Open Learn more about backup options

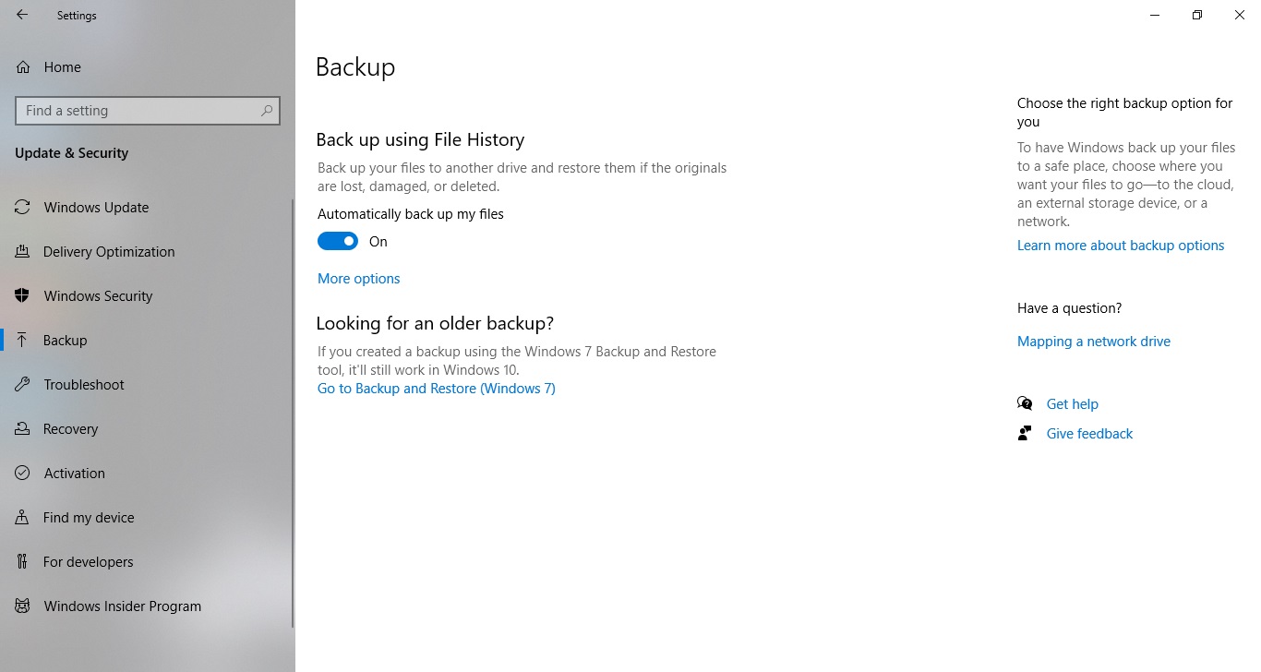point(1121,246)
